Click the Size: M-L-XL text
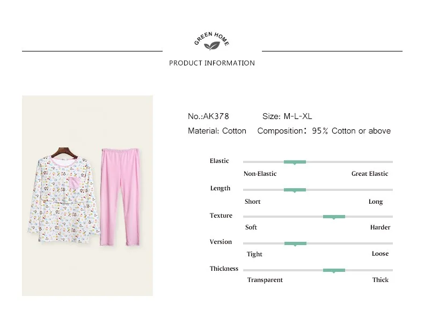 pos(287,116)
